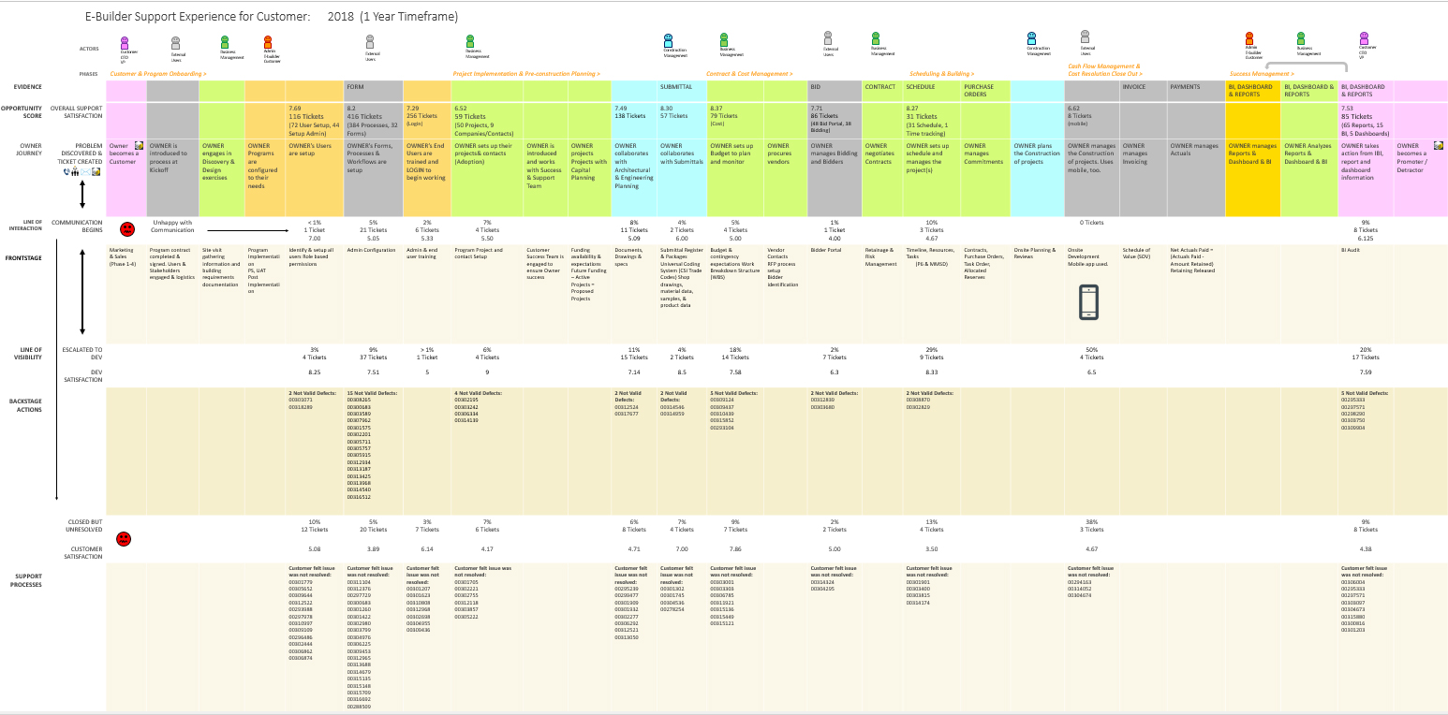Select 'Project Implementation & Pre-construction Planning >' phase label

[x=525, y=73]
